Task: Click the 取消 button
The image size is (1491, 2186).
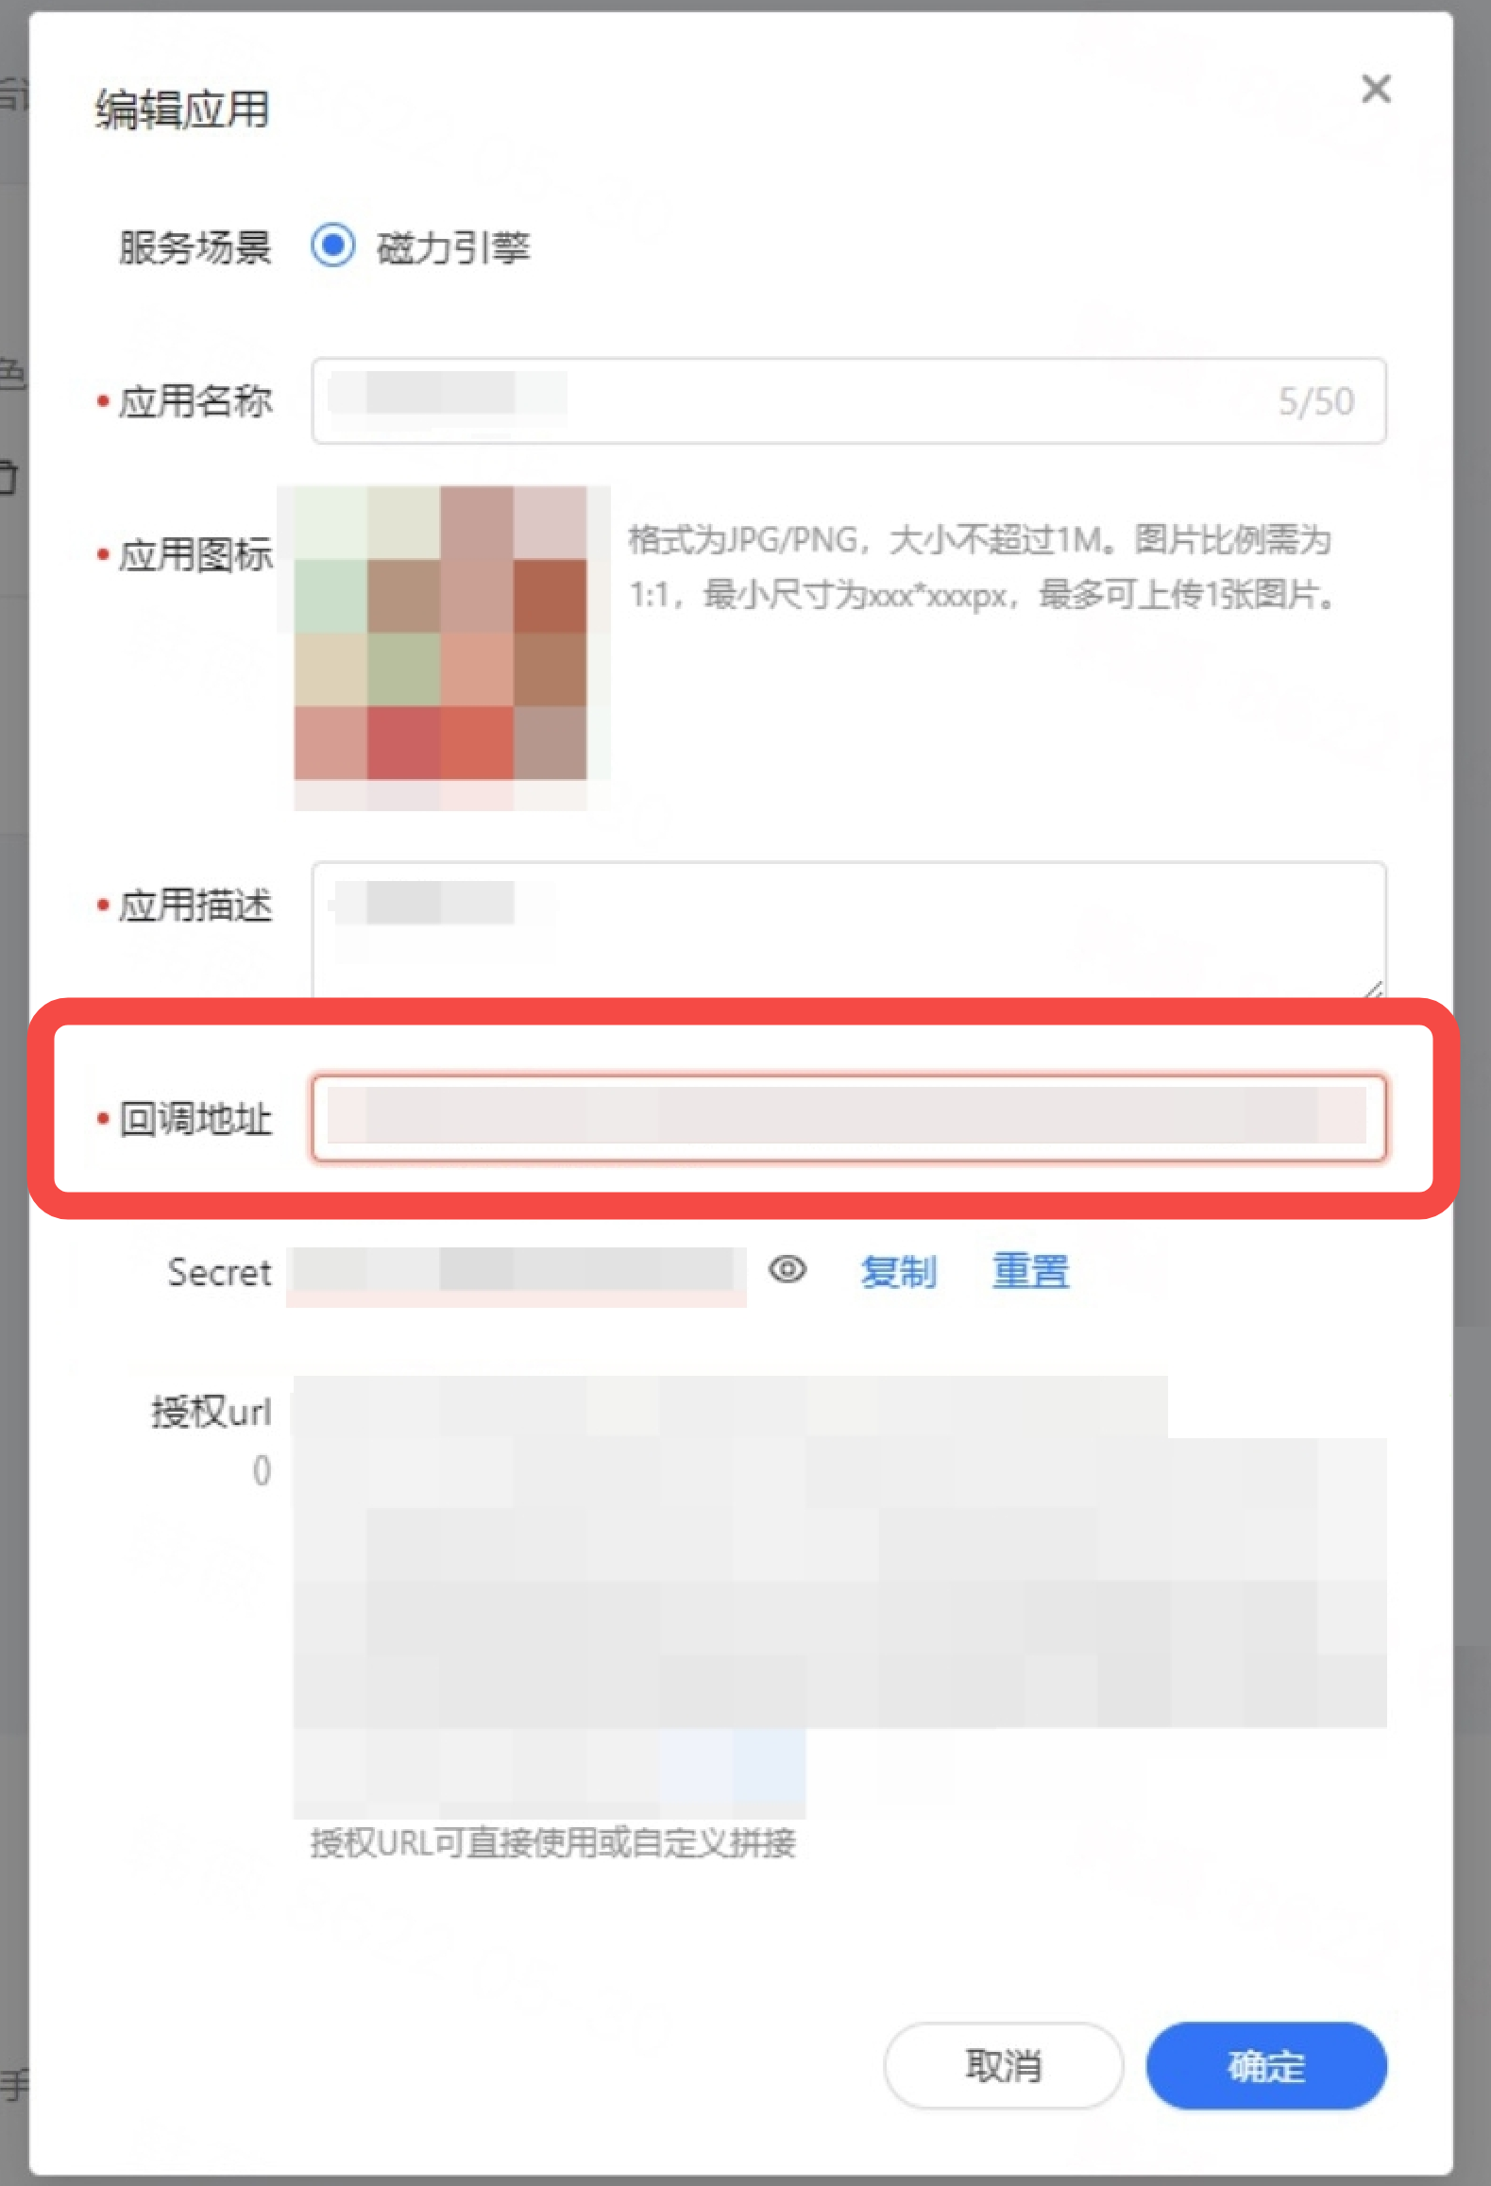Action: tap(1004, 2065)
